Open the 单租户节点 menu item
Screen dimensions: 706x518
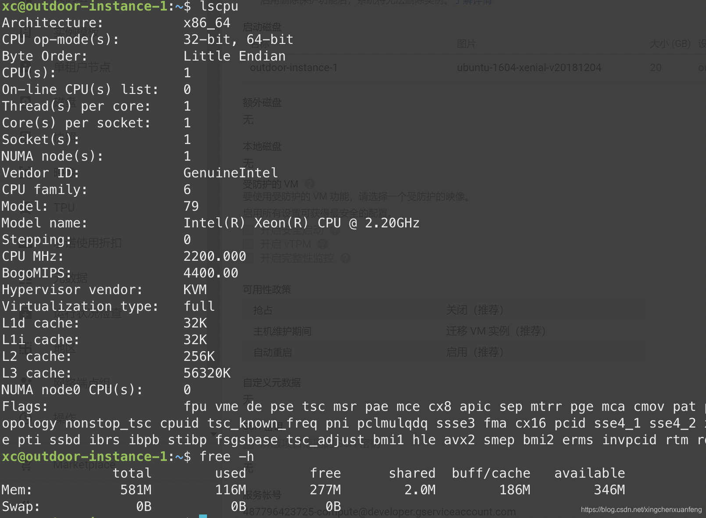click(x=82, y=67)
